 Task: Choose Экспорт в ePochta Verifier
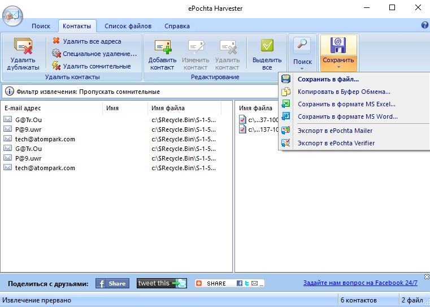pos(354,143)
